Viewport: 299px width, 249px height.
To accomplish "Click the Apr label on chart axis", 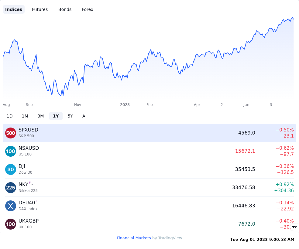I will click(x=197, y=104).
